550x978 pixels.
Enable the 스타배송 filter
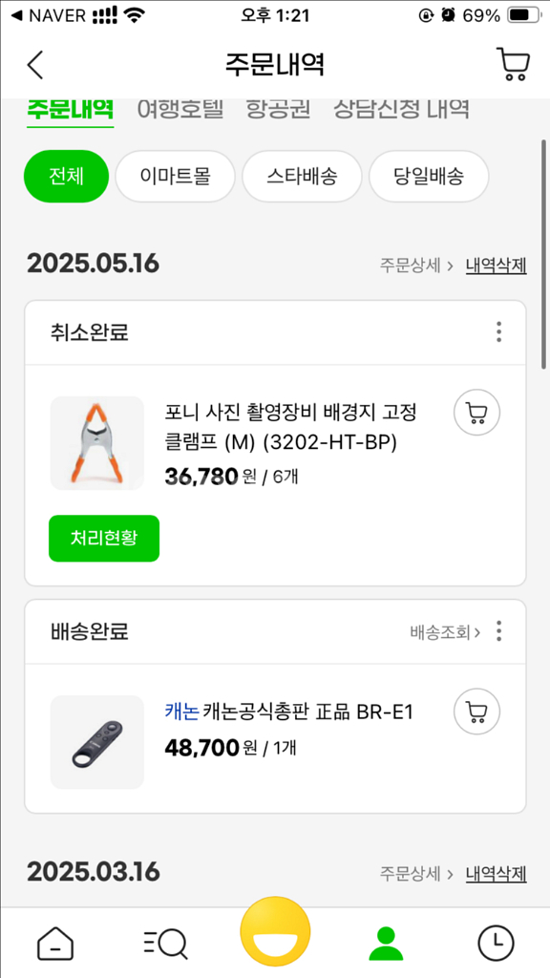tap(302, 176)
